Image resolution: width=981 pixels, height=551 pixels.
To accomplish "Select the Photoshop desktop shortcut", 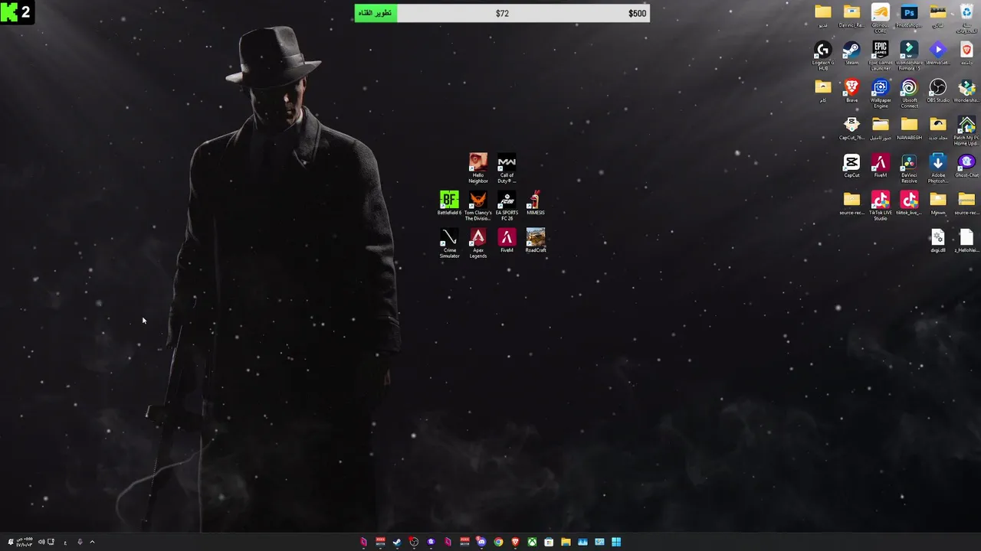I will point(909,16).
